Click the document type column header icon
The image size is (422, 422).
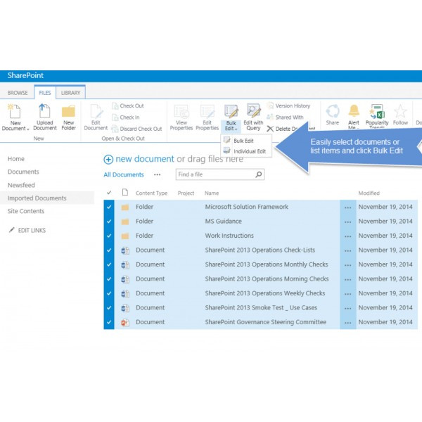pyautogui.click(x=125, y=192)
